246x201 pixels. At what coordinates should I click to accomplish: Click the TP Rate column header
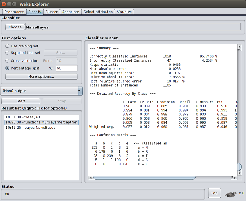pyautogui.click(x=129, y=102)
